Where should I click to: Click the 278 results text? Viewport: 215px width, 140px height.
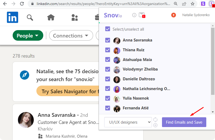23,56
